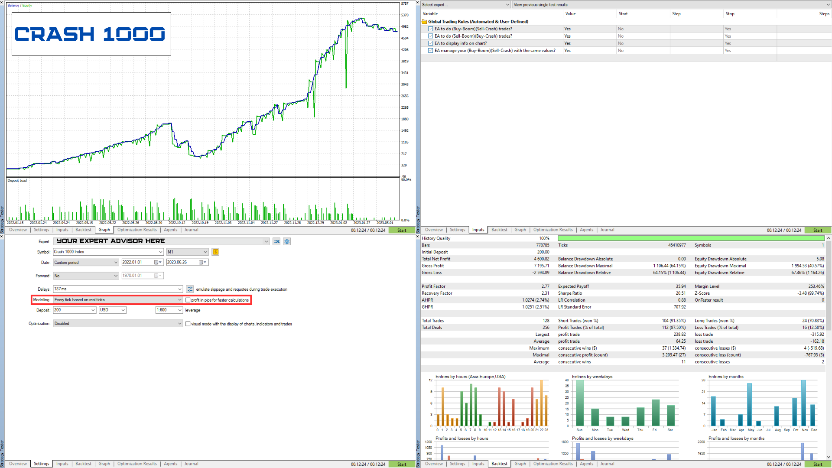
Task: Open the IDE editor button beside Expert
Action: coord(276,241)
